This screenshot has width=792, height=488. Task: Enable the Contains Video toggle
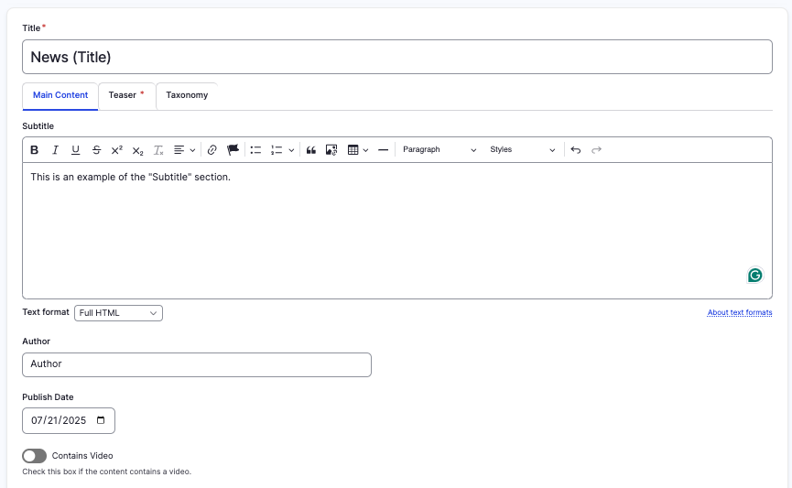(34, 456)
